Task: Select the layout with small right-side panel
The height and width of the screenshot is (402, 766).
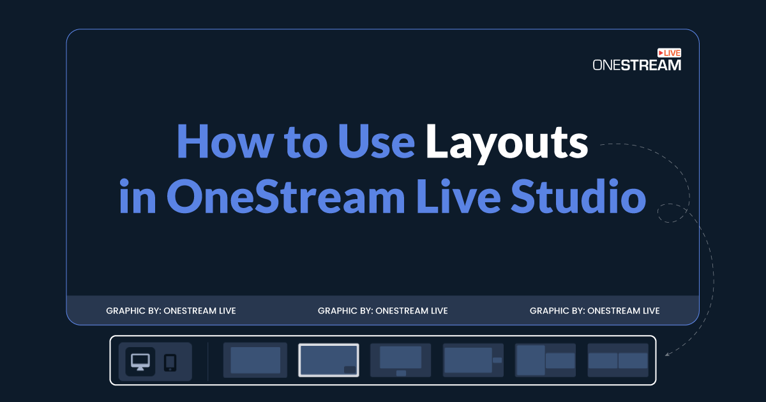Action: [x=473, y=359]
